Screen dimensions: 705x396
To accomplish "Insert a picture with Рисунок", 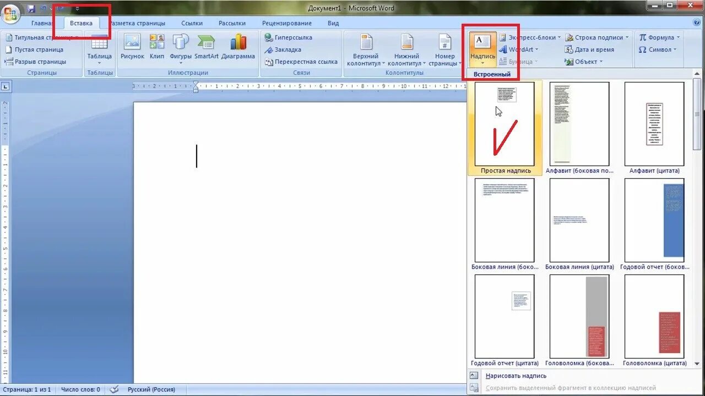I will [x=132, y=47].
